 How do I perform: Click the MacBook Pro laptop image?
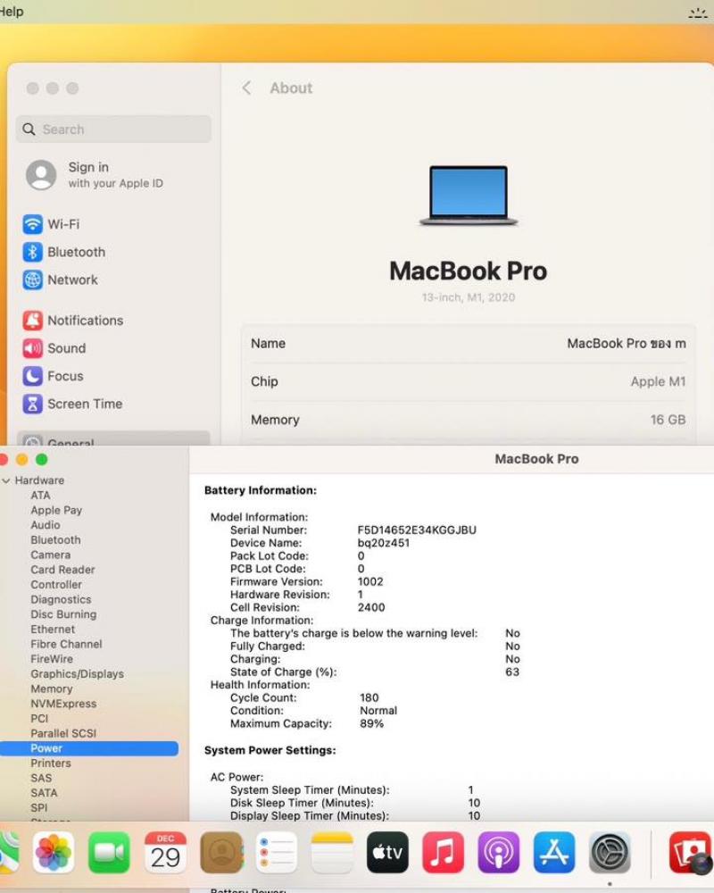(x=468, y=195)
